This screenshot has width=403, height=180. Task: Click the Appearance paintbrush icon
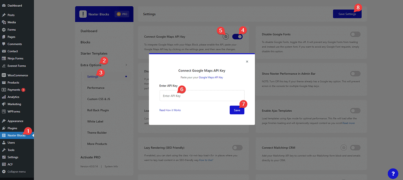4,121
